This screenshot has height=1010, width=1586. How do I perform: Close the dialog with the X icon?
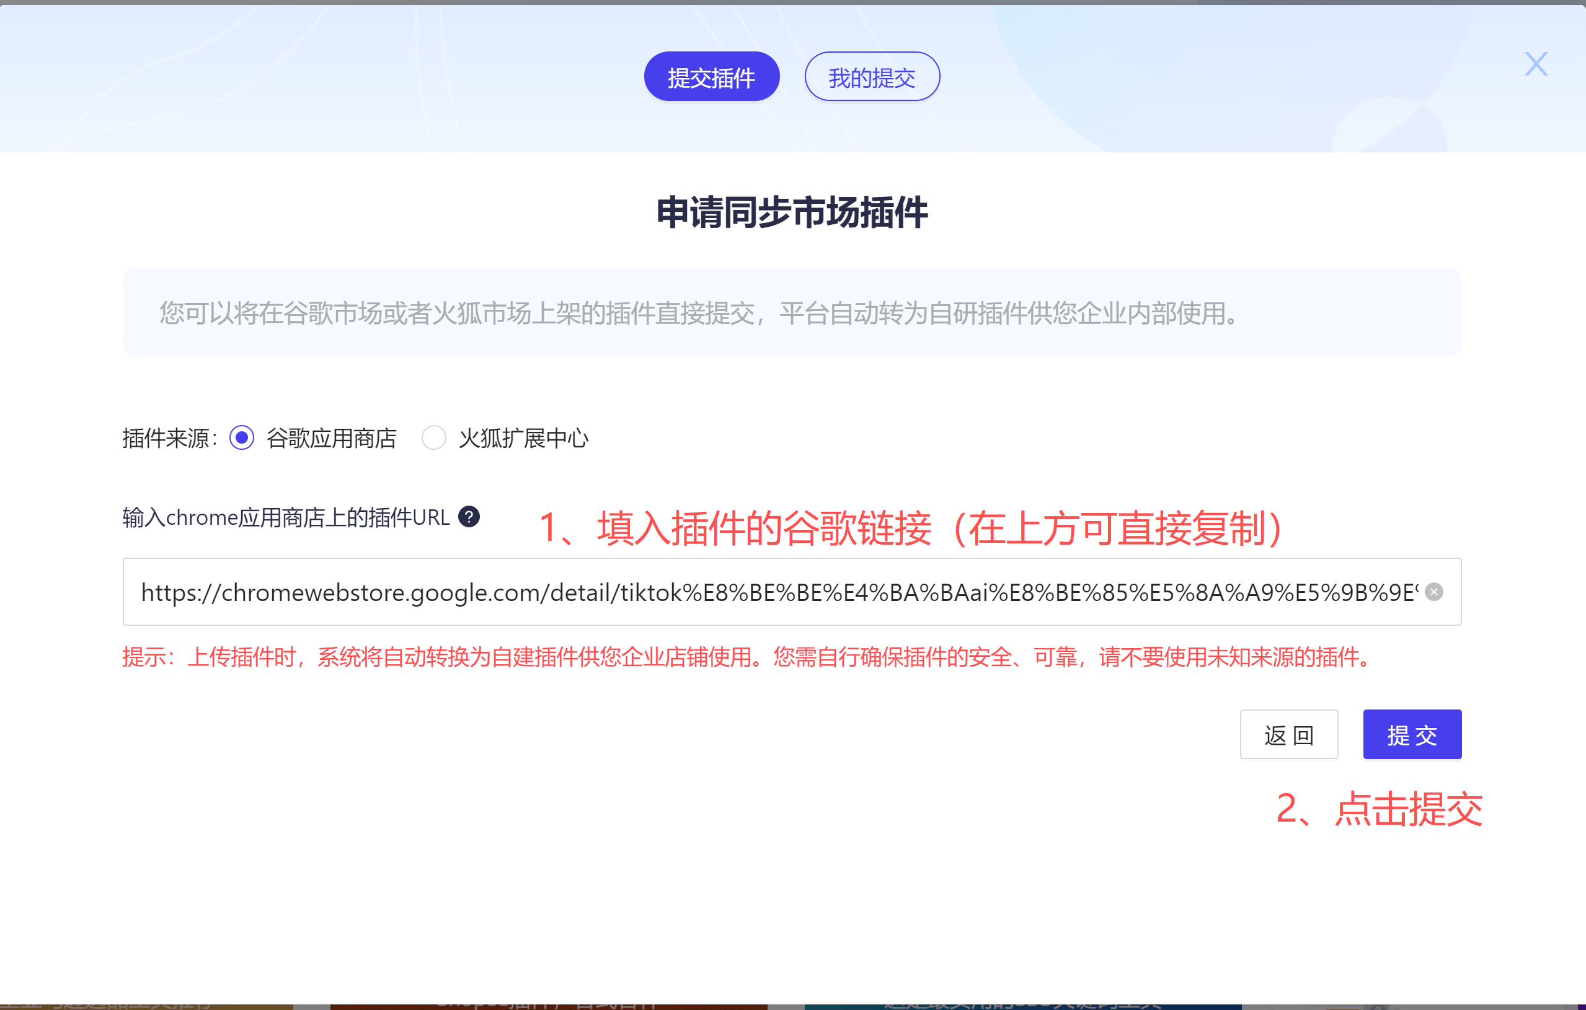coord(1535,64)
